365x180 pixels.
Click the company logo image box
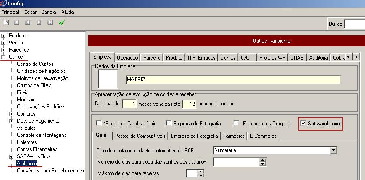point(108,79)
